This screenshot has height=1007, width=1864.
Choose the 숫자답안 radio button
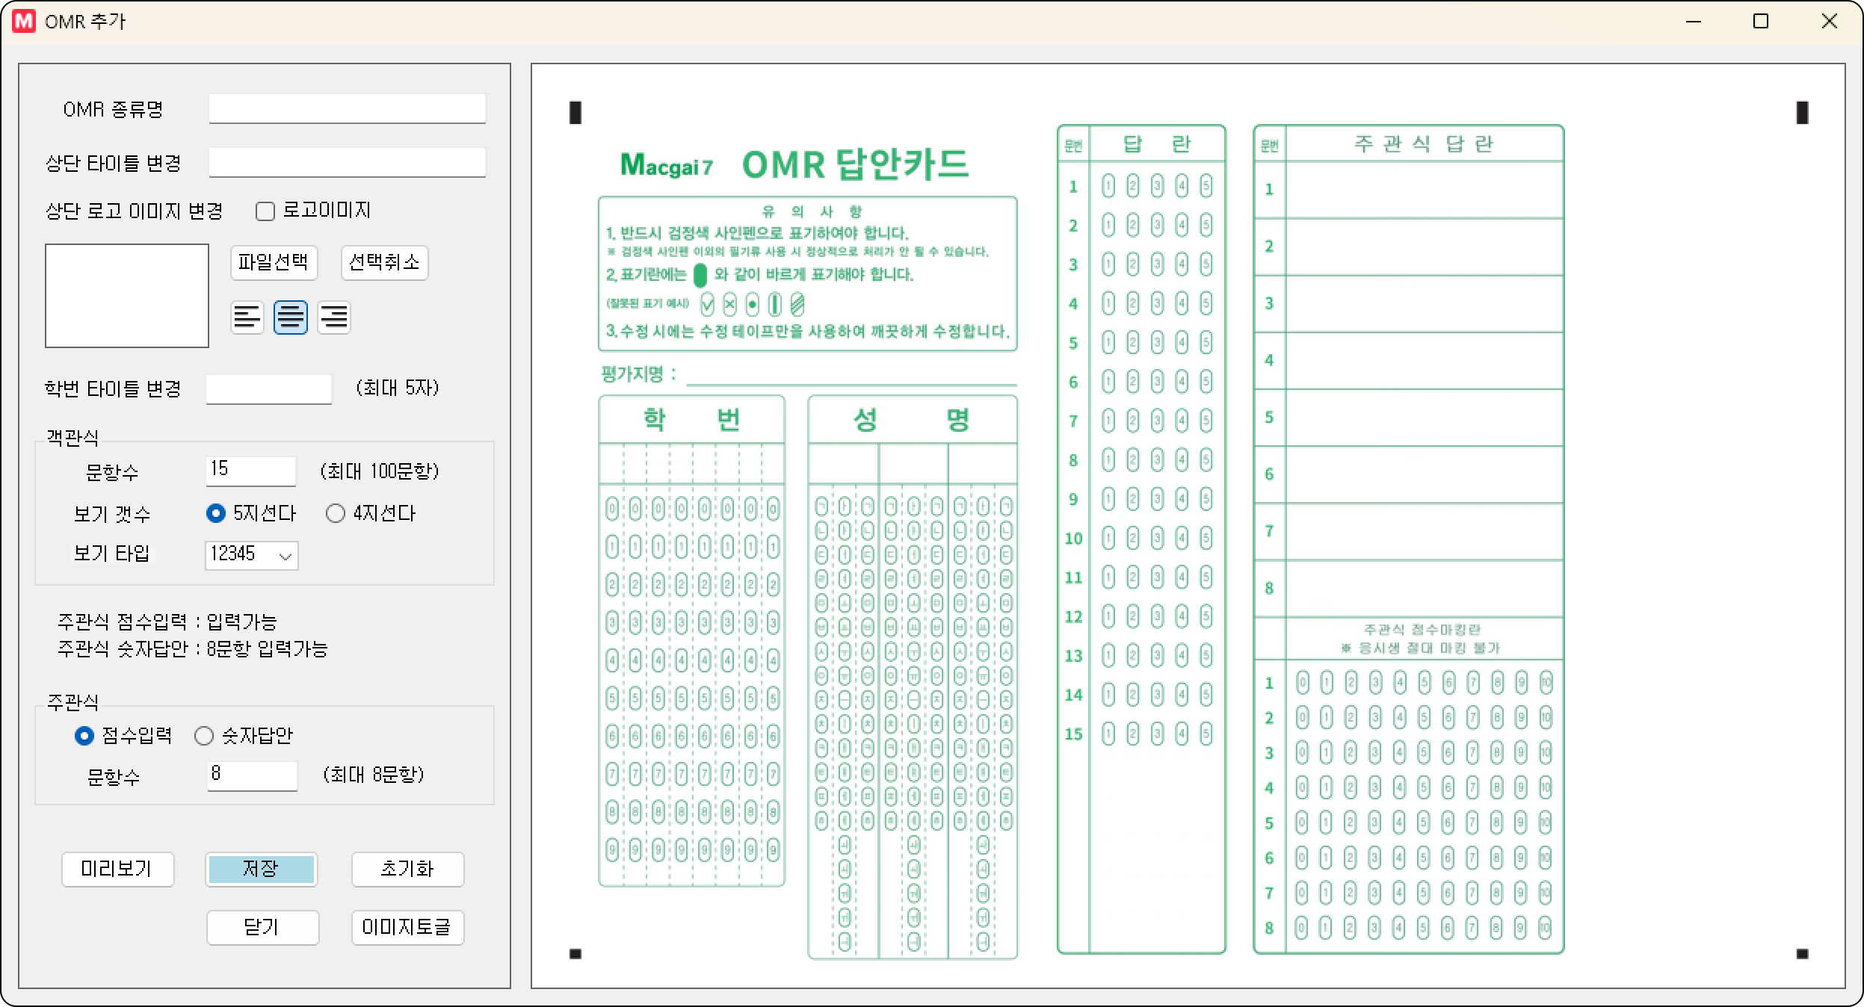click(204, 736)
